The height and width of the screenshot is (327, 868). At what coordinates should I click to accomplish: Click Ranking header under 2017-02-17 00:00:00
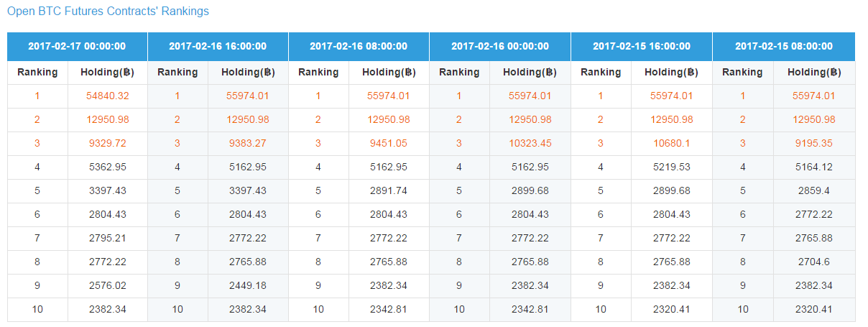pos(37,73)
